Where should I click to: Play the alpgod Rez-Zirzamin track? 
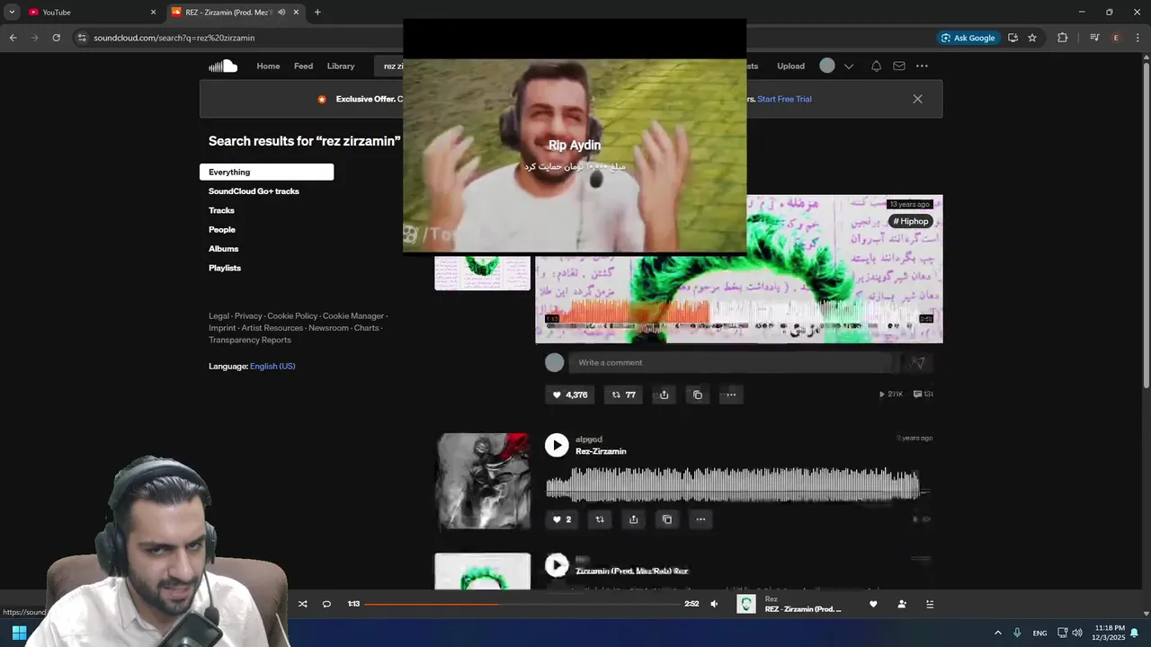pos(557,445)
